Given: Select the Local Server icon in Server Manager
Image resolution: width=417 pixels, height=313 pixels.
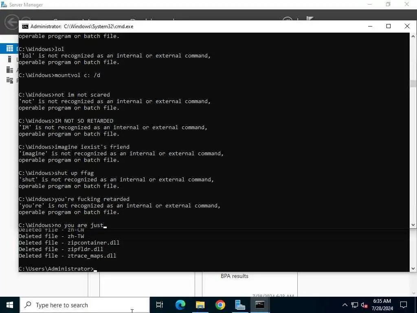Looking at the screenshot, I should click(10, 59).
